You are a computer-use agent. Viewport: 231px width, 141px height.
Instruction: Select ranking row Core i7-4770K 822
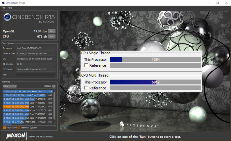tap(28, 99)
